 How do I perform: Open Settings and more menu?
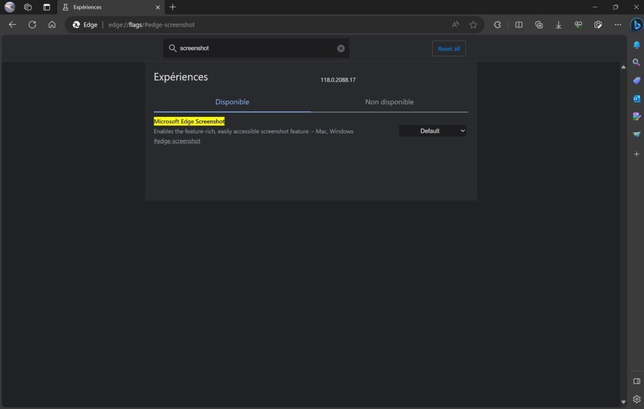[x=618, y=25]
